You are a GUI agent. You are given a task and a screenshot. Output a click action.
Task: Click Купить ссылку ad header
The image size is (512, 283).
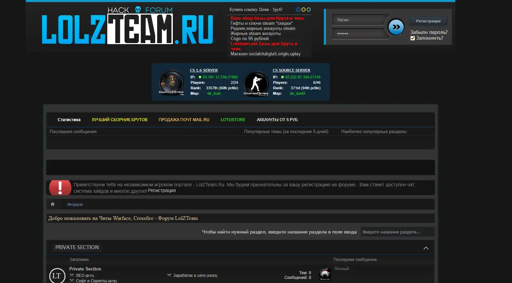(x=256, y=10)
